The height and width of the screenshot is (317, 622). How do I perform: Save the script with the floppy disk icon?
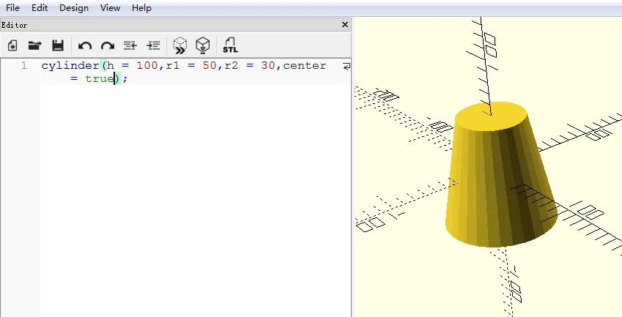[58, 45]
